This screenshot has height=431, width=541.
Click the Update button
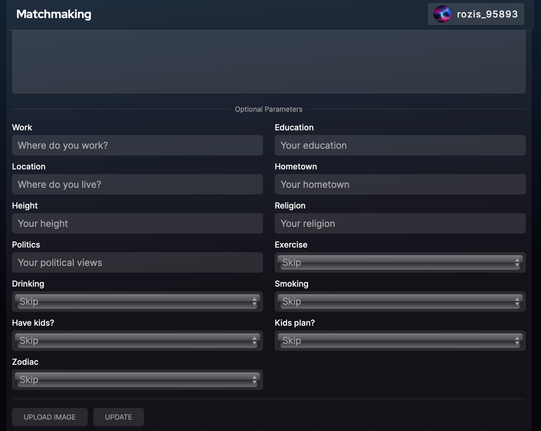[119, 417]
